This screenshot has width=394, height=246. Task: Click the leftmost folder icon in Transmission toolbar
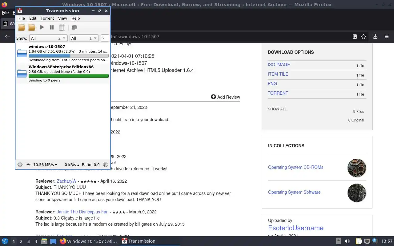coord(22,27)
